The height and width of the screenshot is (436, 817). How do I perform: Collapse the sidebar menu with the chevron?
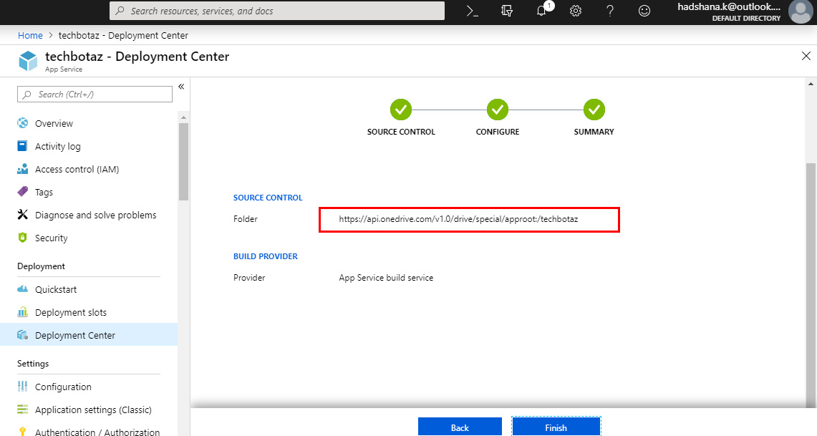[181, 87]
